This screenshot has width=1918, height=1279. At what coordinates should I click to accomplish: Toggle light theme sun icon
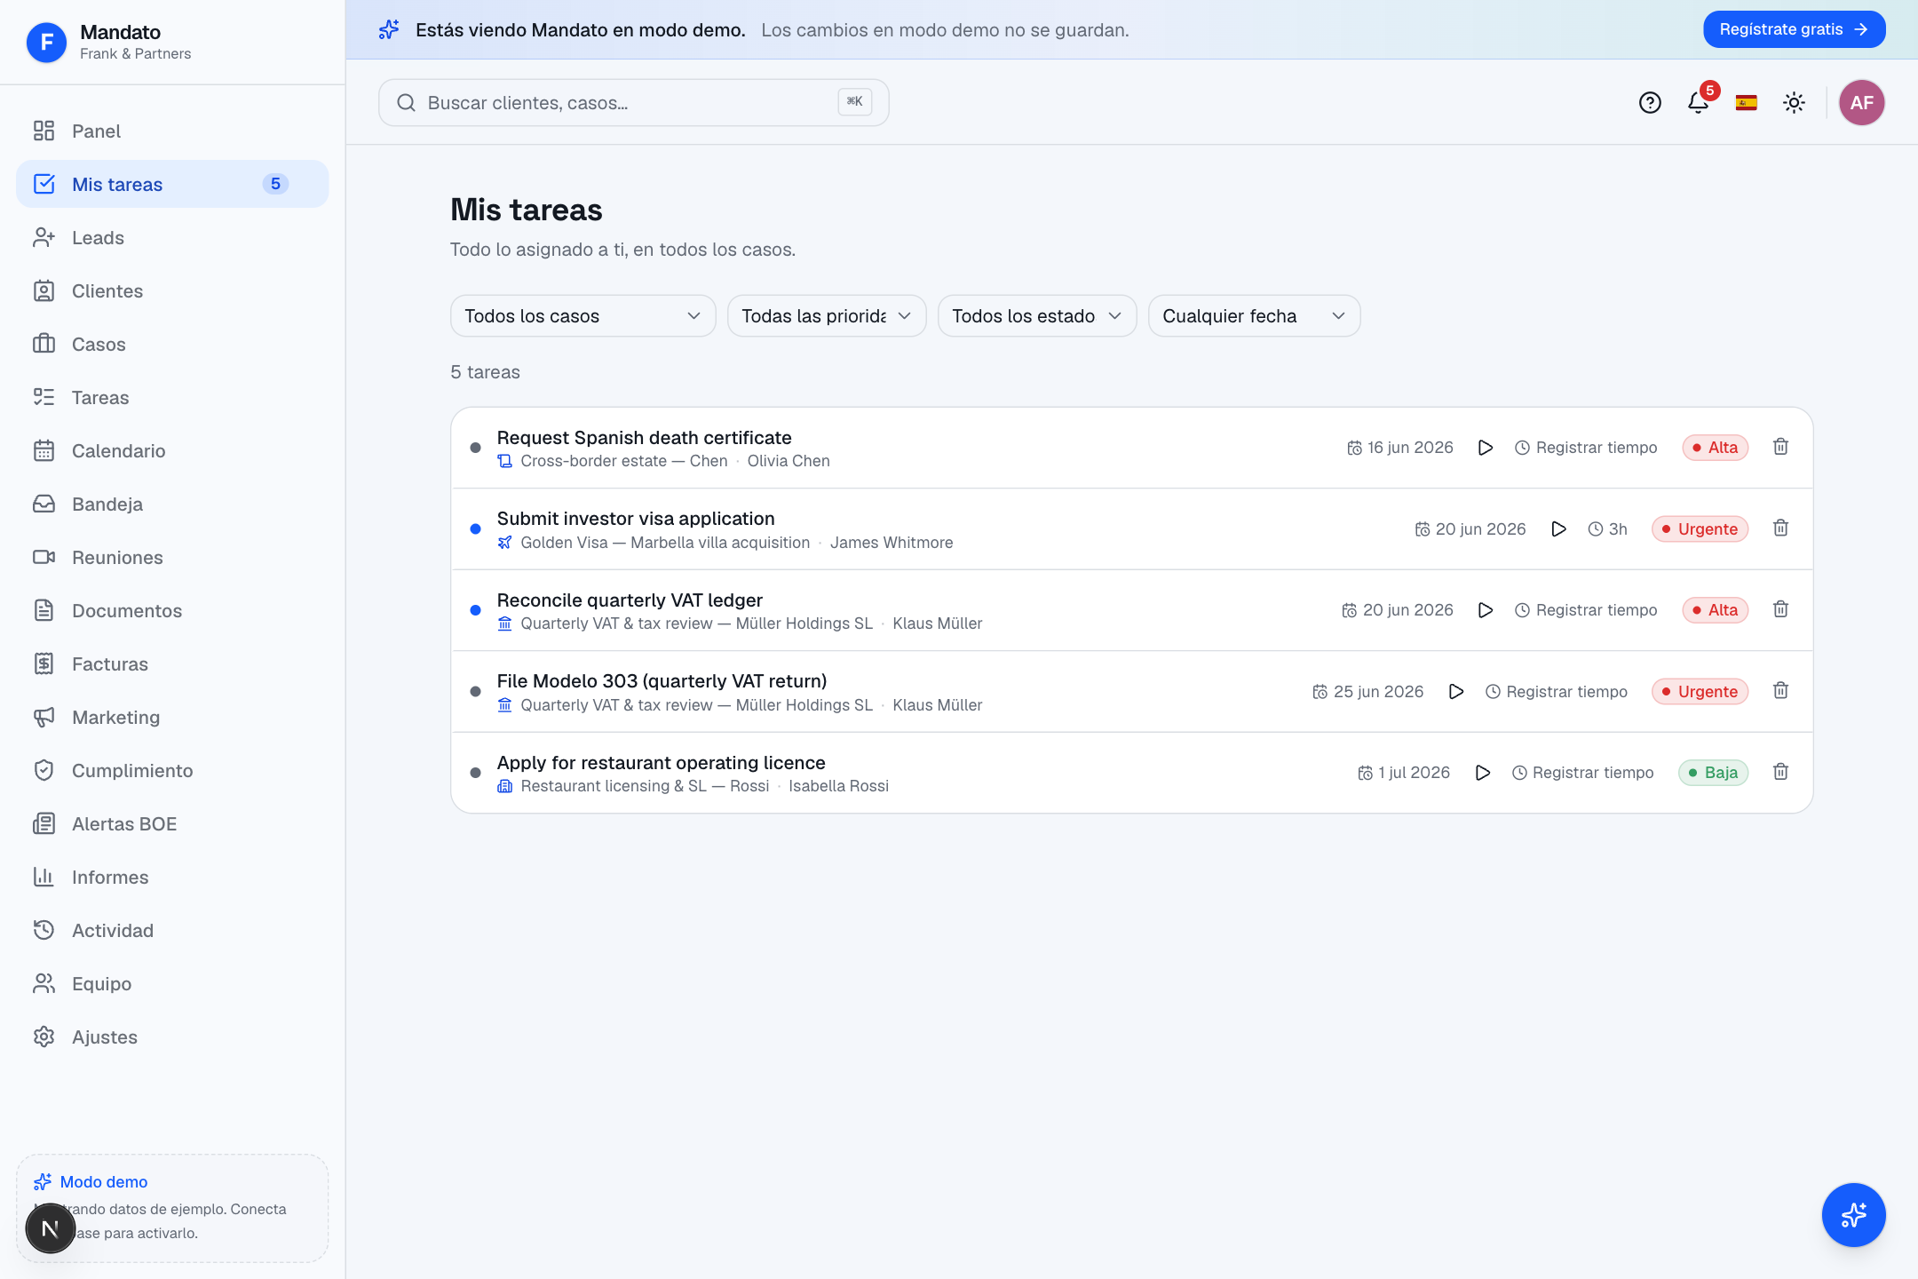pyautogui.click(x=1795, y=103)
